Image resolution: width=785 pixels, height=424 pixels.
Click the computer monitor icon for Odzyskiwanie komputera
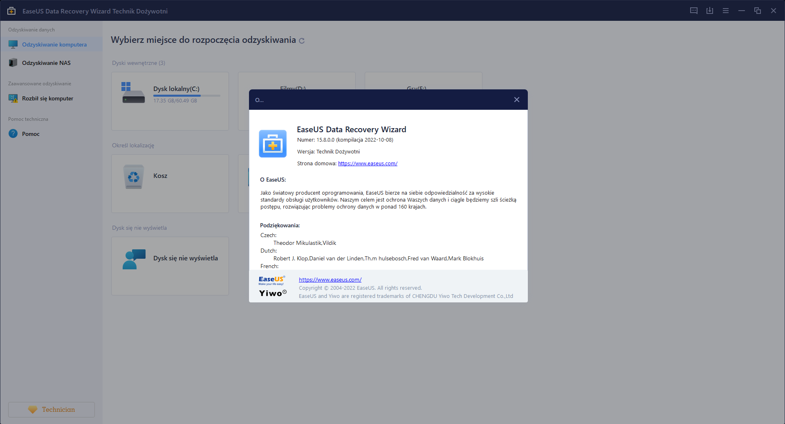point(13,44)
